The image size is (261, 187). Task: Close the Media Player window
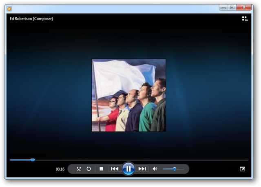coord(244,7)
